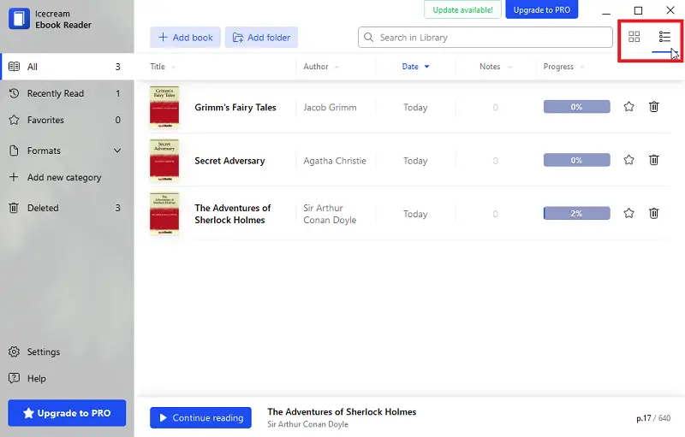
Task: Open Grimm's Fairy Tales cover thumbnail
Action: [x=164, y=107]
